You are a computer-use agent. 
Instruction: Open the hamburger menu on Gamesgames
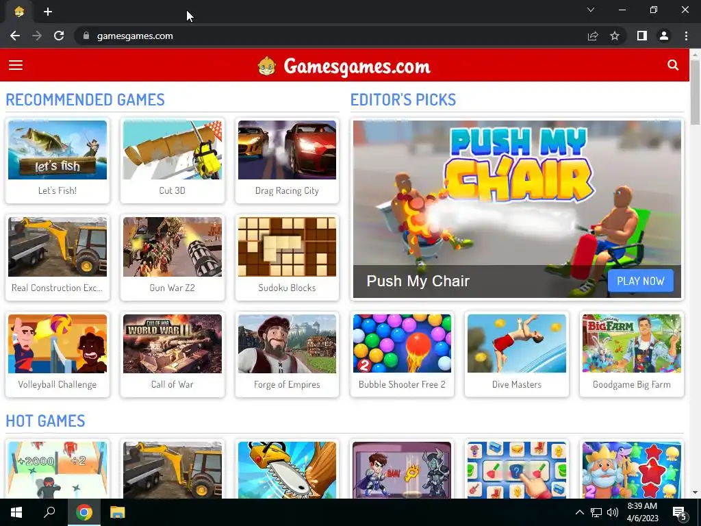pos(16,65)
